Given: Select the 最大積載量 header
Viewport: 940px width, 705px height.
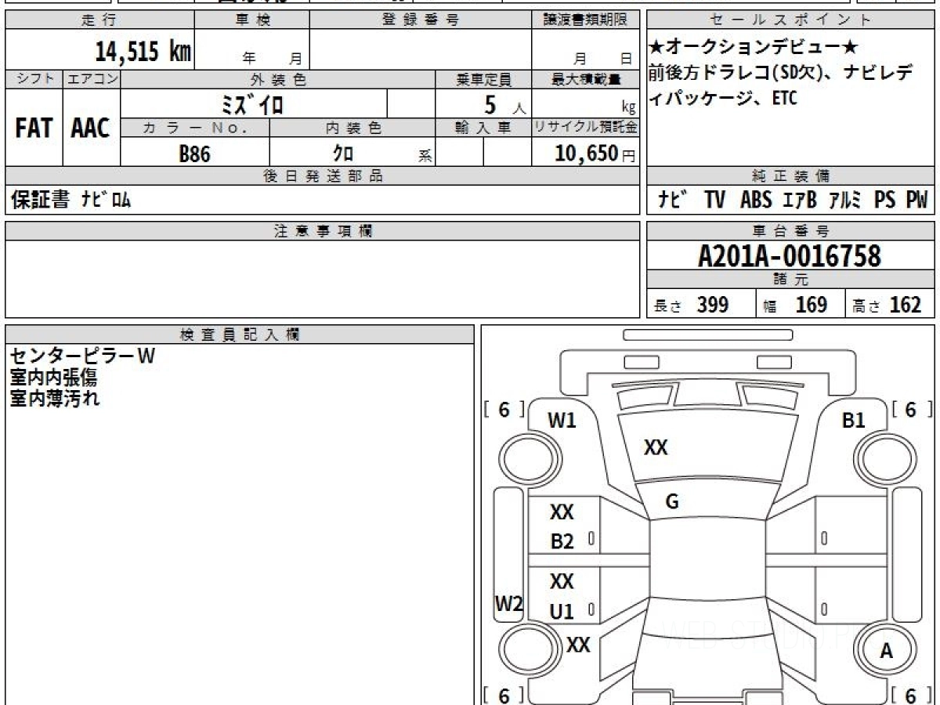Looking at the screenshot, I should [x=585, y=79].
